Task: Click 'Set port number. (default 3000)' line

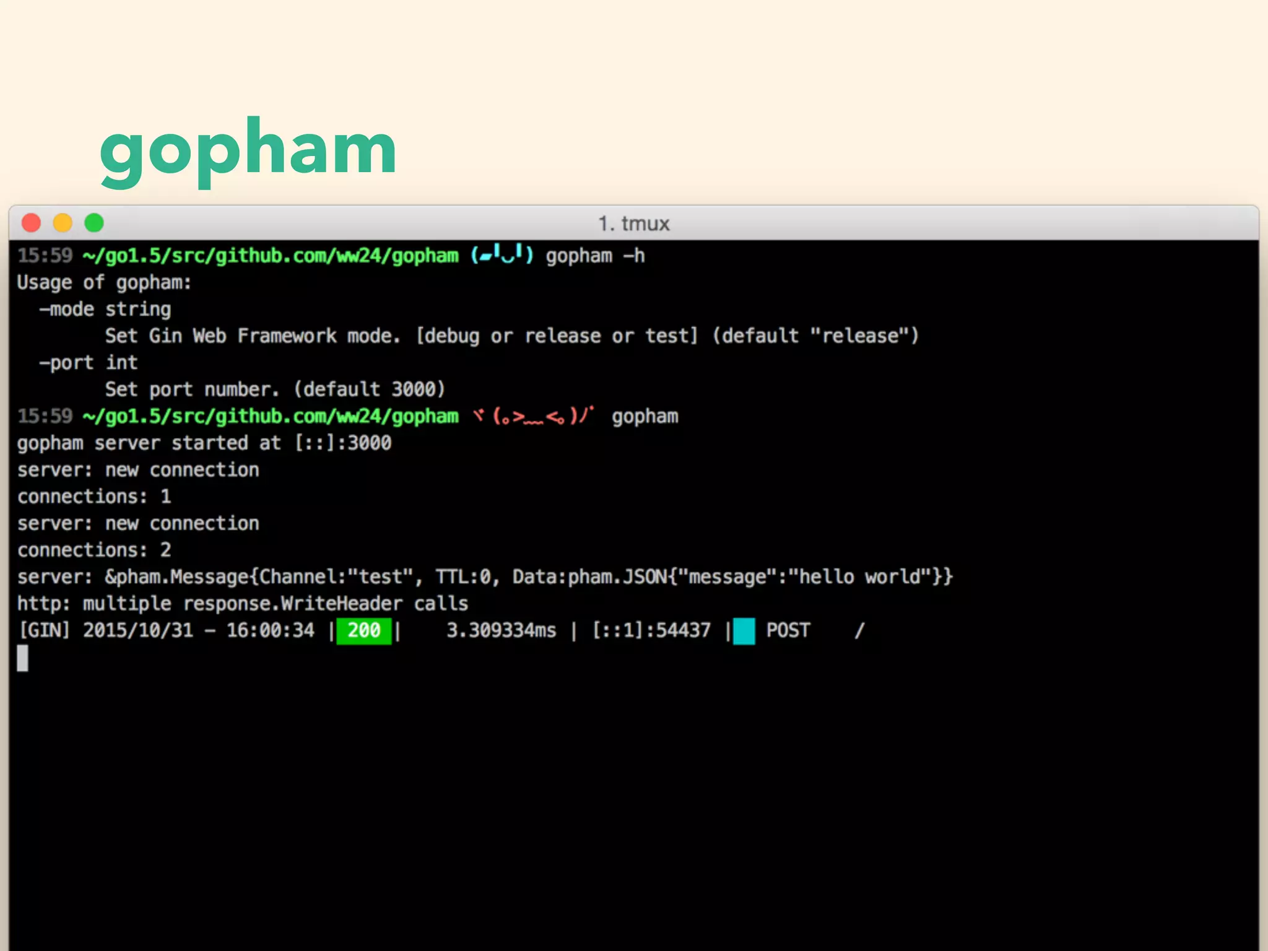Action: [275, 389]
